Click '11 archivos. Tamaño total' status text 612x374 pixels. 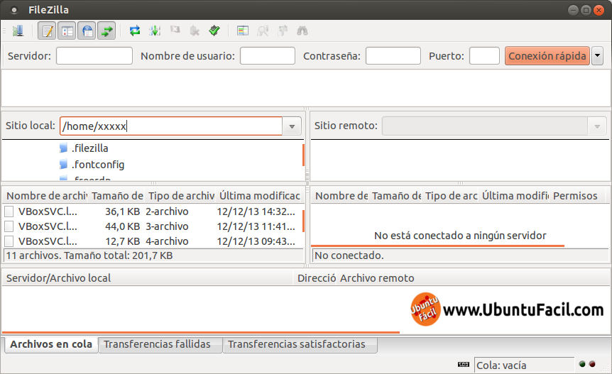(x=89, y=255)
